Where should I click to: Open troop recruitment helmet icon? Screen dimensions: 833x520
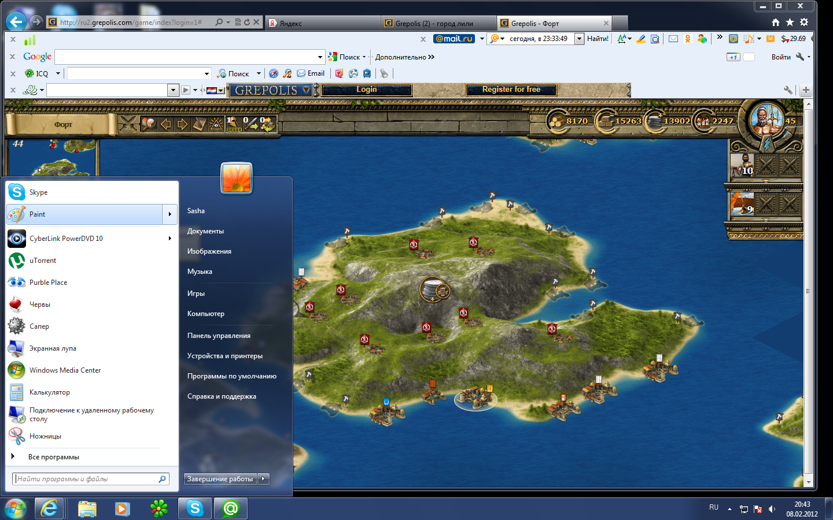point(234,124)
